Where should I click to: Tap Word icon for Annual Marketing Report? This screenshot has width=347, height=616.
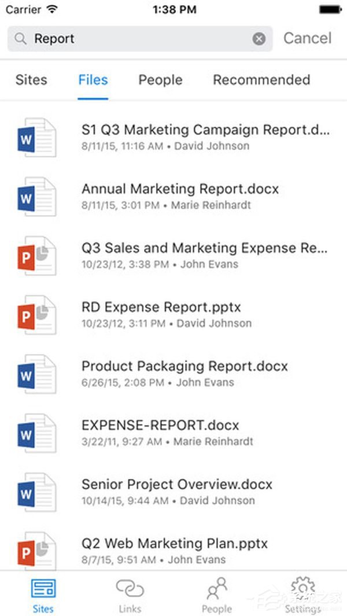[36, 197]
